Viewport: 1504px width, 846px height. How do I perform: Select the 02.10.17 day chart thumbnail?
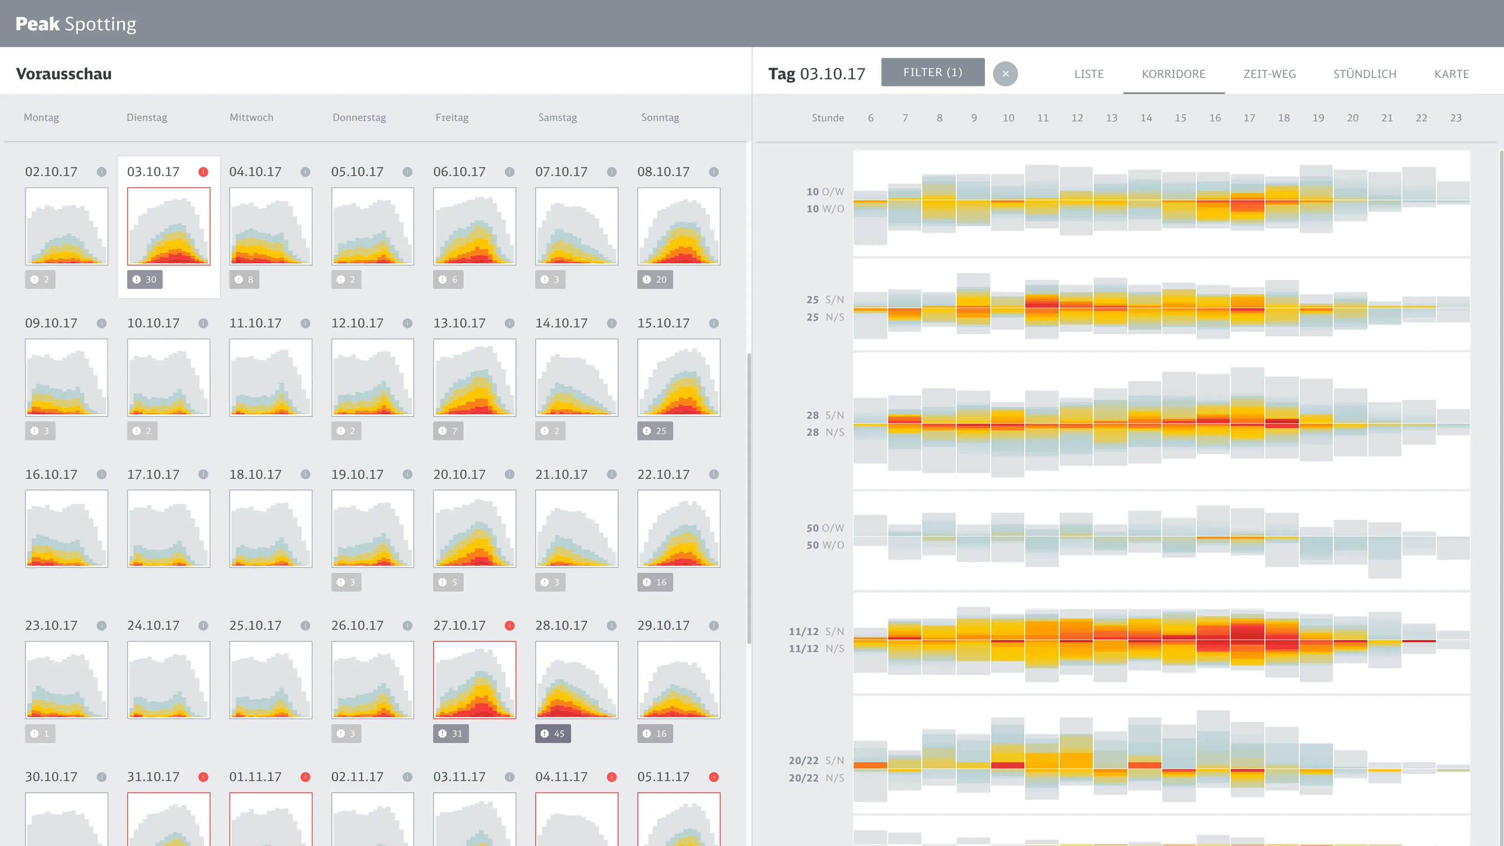(67, 226)
